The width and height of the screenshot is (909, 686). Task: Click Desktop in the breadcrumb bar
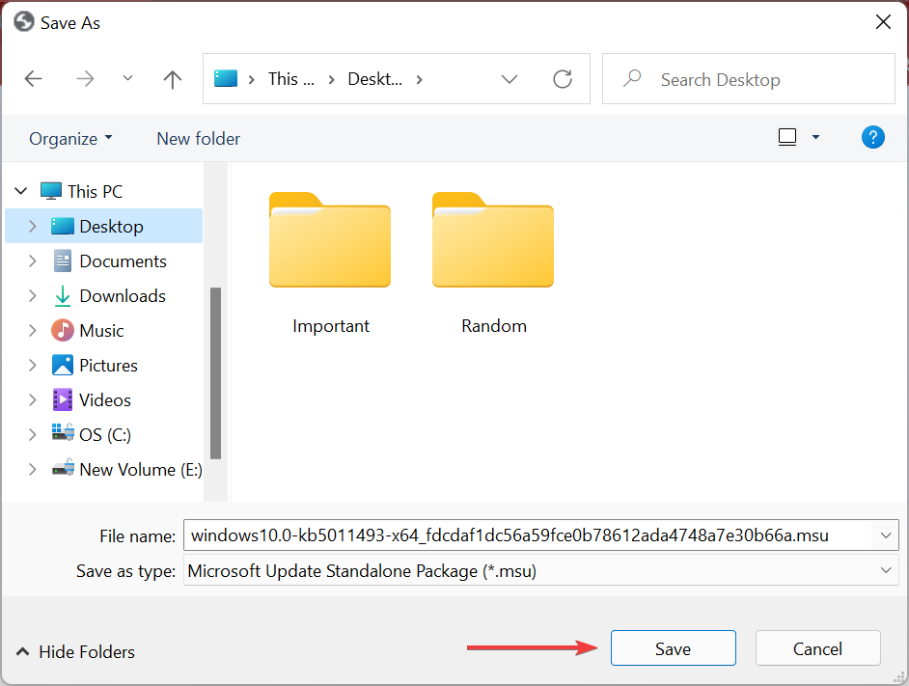click(x=376, y=79)
